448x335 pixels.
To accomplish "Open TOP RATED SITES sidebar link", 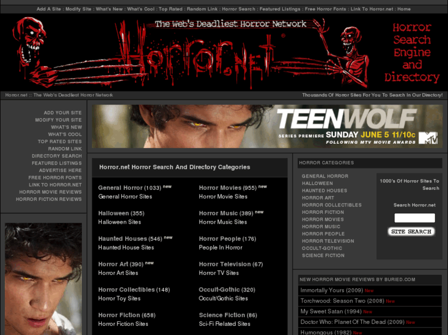I will click(x=60, y=142).
